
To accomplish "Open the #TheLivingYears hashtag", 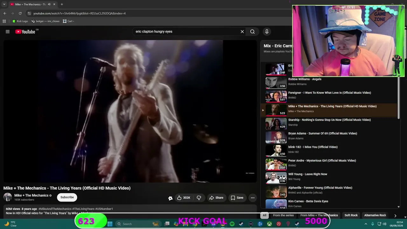I will pos(83,209).
